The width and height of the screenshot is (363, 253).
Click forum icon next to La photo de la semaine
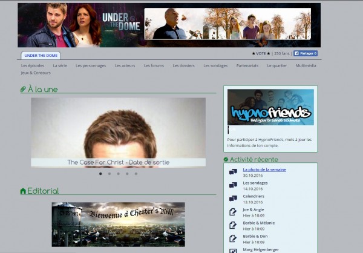[233, 172]
